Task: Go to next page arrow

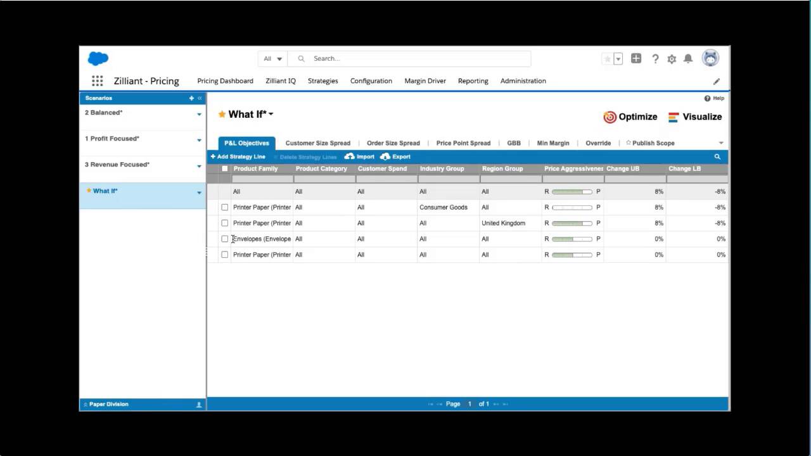Action: coord(496,404)
